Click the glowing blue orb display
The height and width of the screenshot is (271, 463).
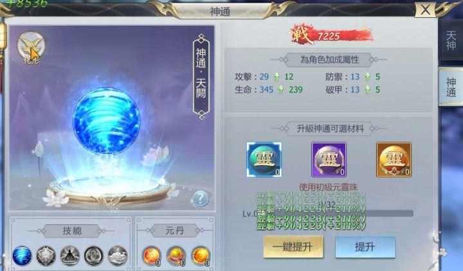pos(106,121)
